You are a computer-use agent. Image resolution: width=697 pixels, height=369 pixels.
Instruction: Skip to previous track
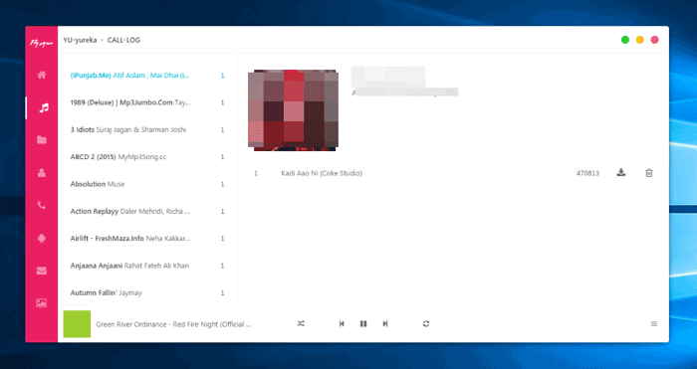click(x=342, y=324)
